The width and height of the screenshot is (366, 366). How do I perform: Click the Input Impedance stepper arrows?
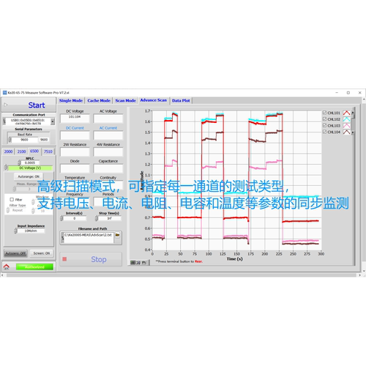[x=15, y=231]
